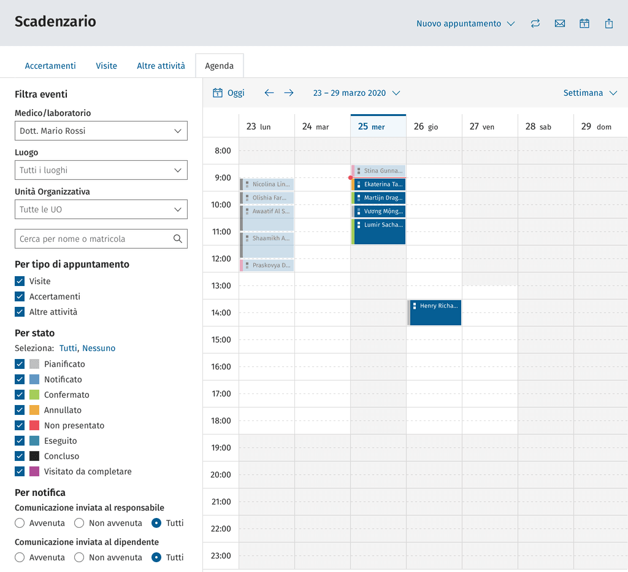Select the Agenda tab
This screenshot has width=628, height=572.
coord(219,66)
